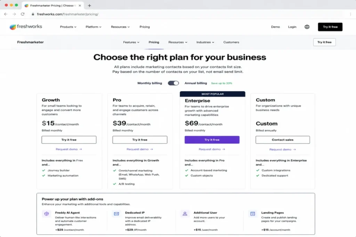Click the Login link
This screenshot has height=237, width=356.
pyautogui.click(x=292, y=27)
